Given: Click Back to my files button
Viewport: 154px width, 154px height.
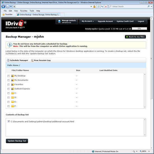Looking at the screenshot, I should (x=135, y=37).
